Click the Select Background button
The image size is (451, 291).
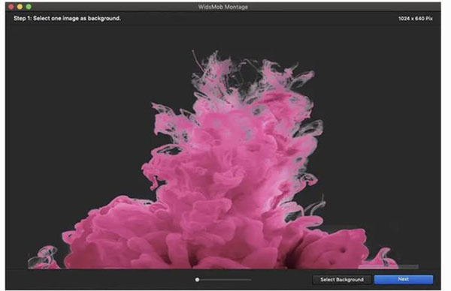click(x=342, y=280)
